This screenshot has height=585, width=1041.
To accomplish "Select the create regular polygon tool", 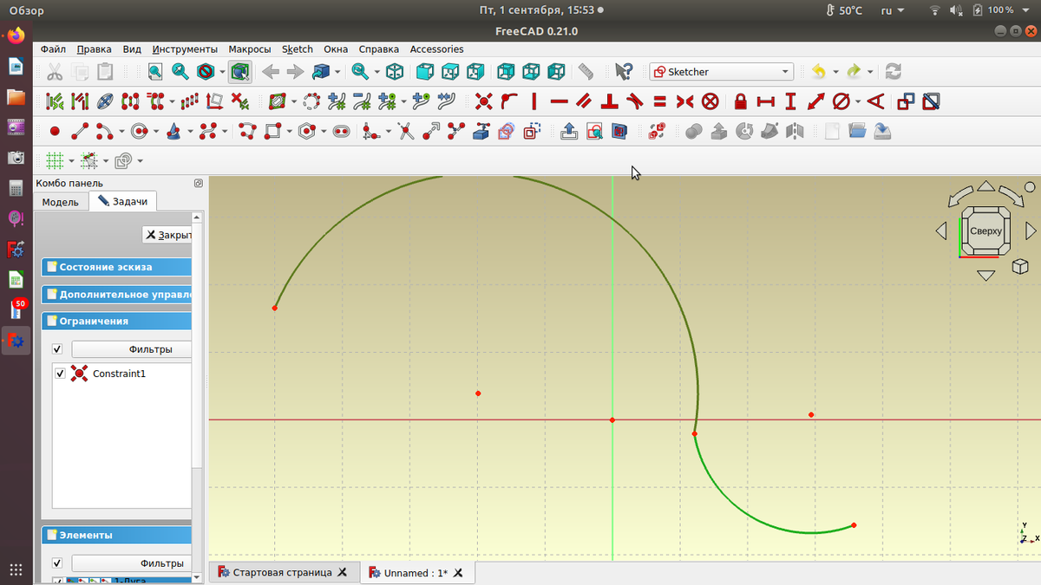I will tap(306, 131).
